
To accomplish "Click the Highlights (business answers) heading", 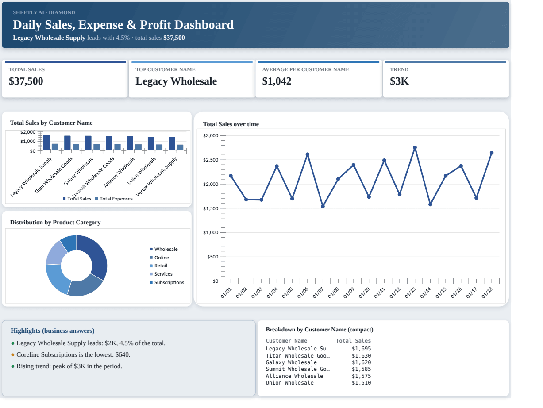I will (x=53, y=331).
